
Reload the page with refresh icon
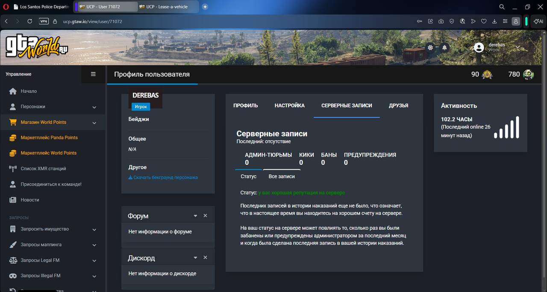tap(29, 21)
